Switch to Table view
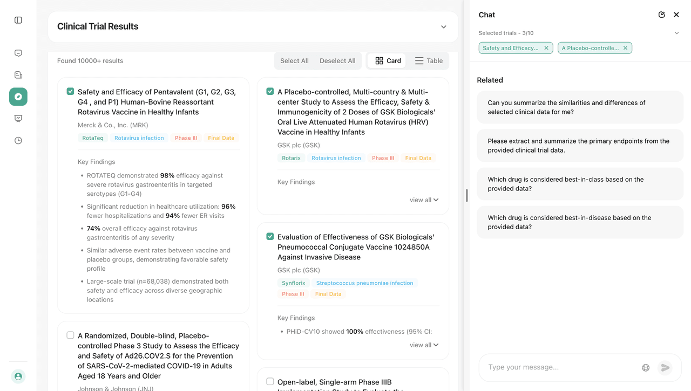This screenshot has width=691, height=391. pos(429,60)
